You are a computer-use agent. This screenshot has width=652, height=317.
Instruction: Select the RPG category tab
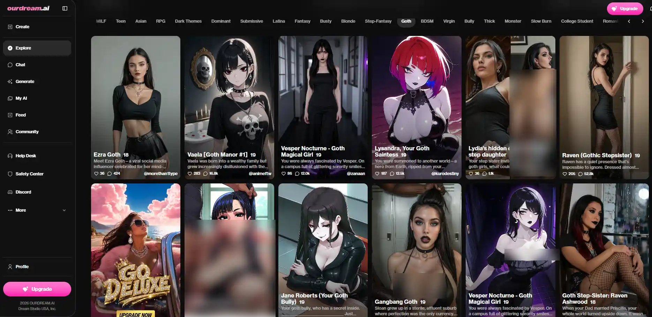coord(160,21)
